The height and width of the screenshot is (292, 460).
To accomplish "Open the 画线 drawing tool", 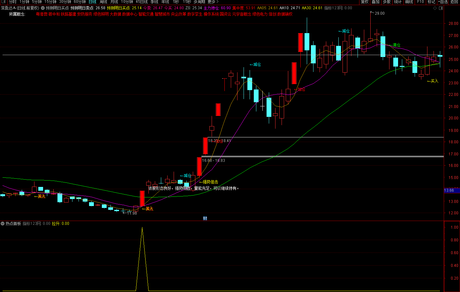I will (x=409, y=2).
